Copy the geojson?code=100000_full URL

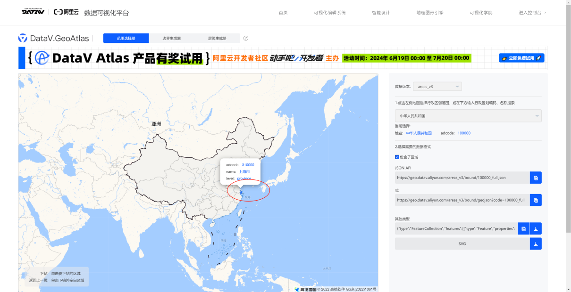click(x=536, y=200)
